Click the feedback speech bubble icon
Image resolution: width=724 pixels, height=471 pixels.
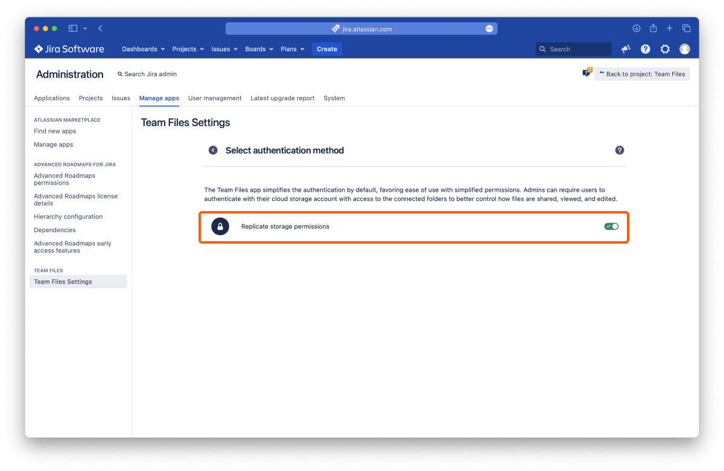pos(587,72)
